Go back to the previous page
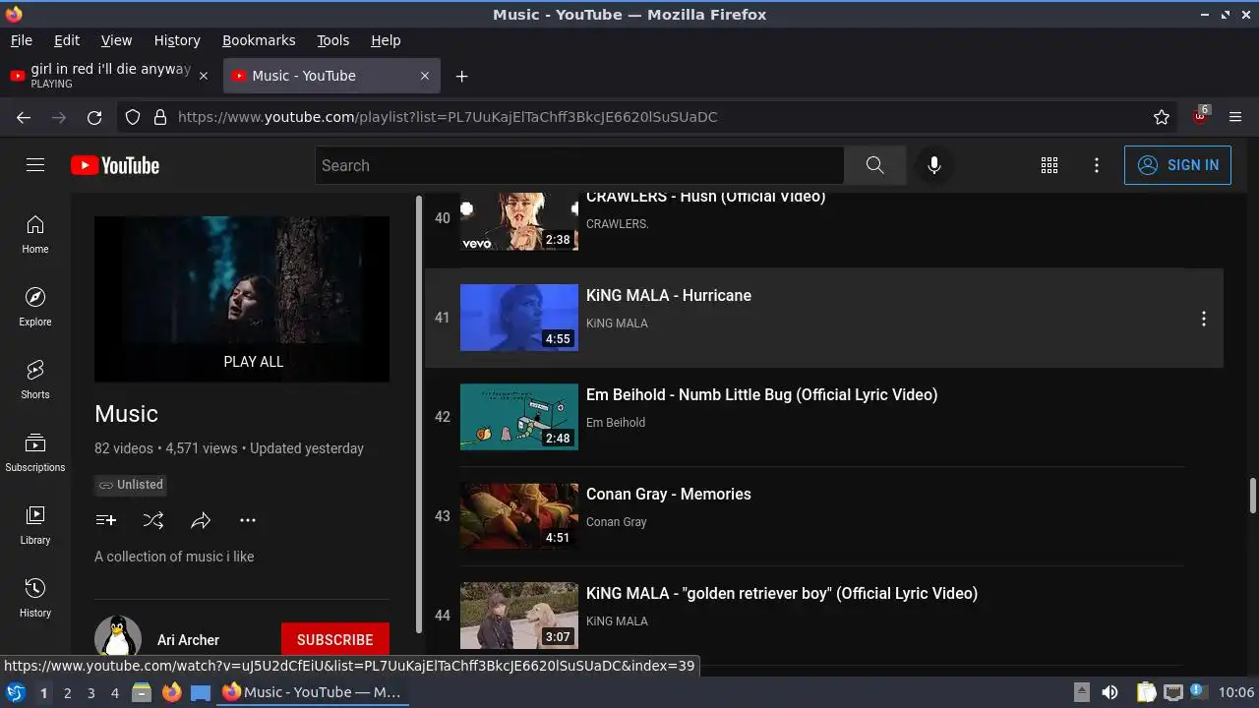 point(24,117)
